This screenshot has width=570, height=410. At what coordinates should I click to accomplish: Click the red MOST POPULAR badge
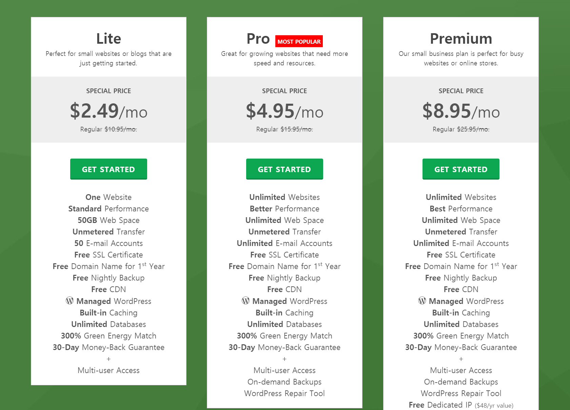[x=299, y=41]
